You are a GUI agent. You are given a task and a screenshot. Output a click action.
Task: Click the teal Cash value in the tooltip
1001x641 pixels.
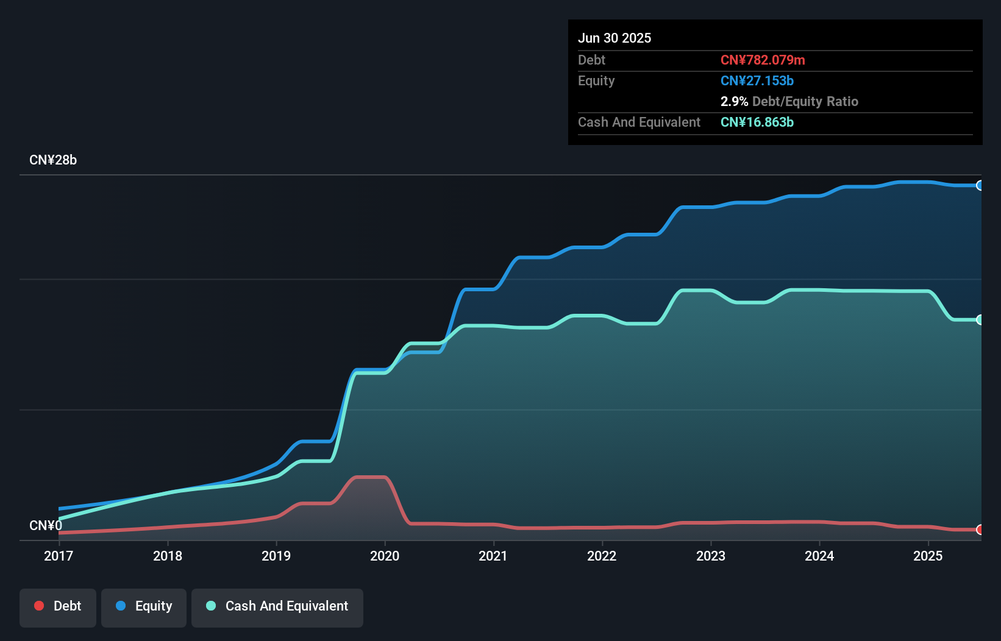757,122
